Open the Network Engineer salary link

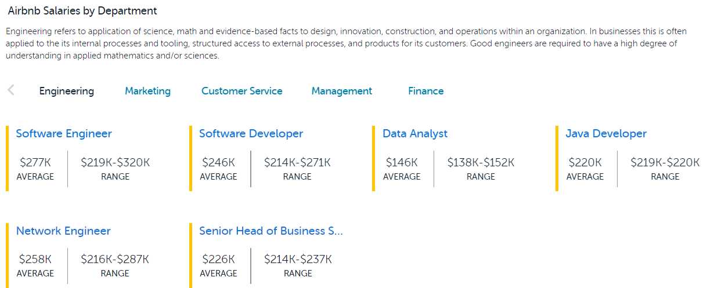(63, 231)
